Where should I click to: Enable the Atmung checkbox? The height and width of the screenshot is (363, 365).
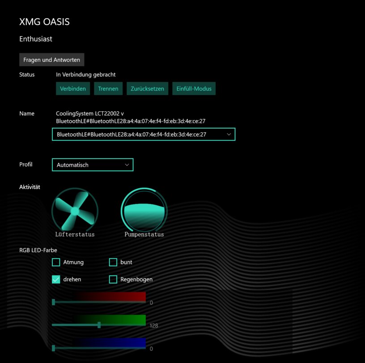[x=56, y=262]
